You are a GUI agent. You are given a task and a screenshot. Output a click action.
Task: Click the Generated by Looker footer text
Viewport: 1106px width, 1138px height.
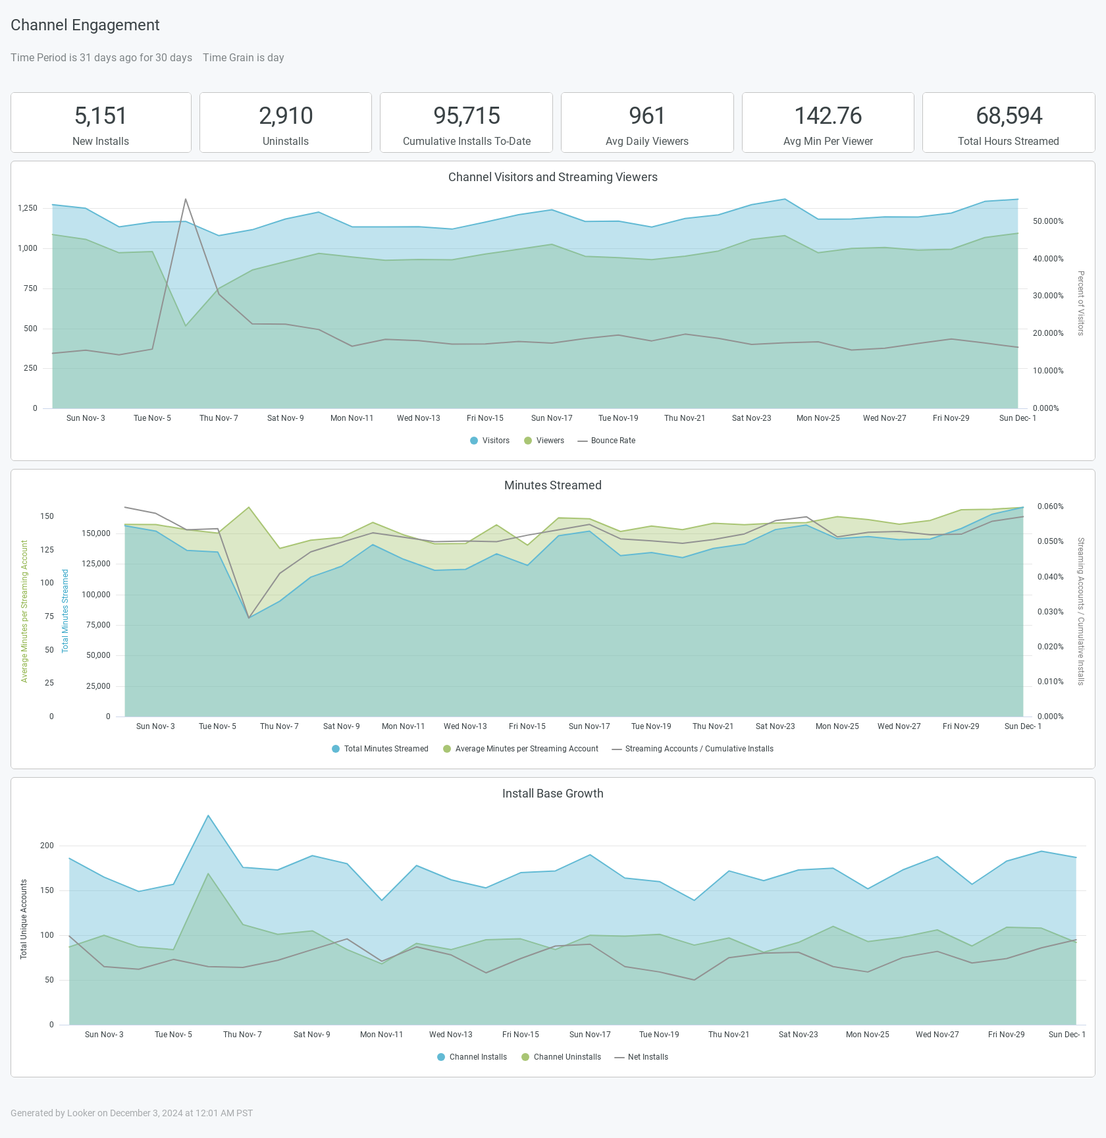(132, 1113)
